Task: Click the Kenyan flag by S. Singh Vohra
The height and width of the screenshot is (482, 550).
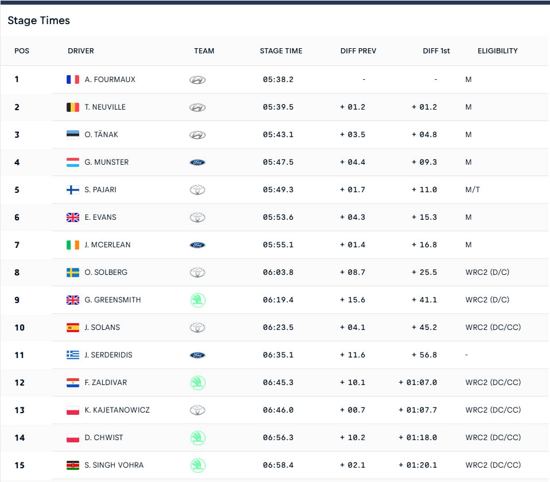Action: point(73,465)
